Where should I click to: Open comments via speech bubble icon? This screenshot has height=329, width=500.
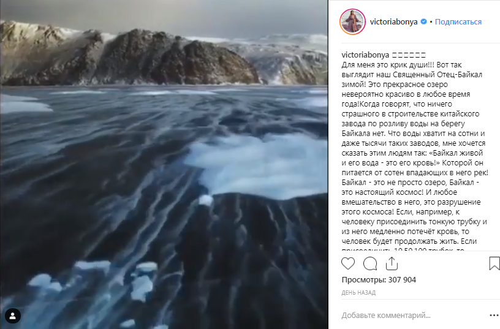(x=370, y=263)
